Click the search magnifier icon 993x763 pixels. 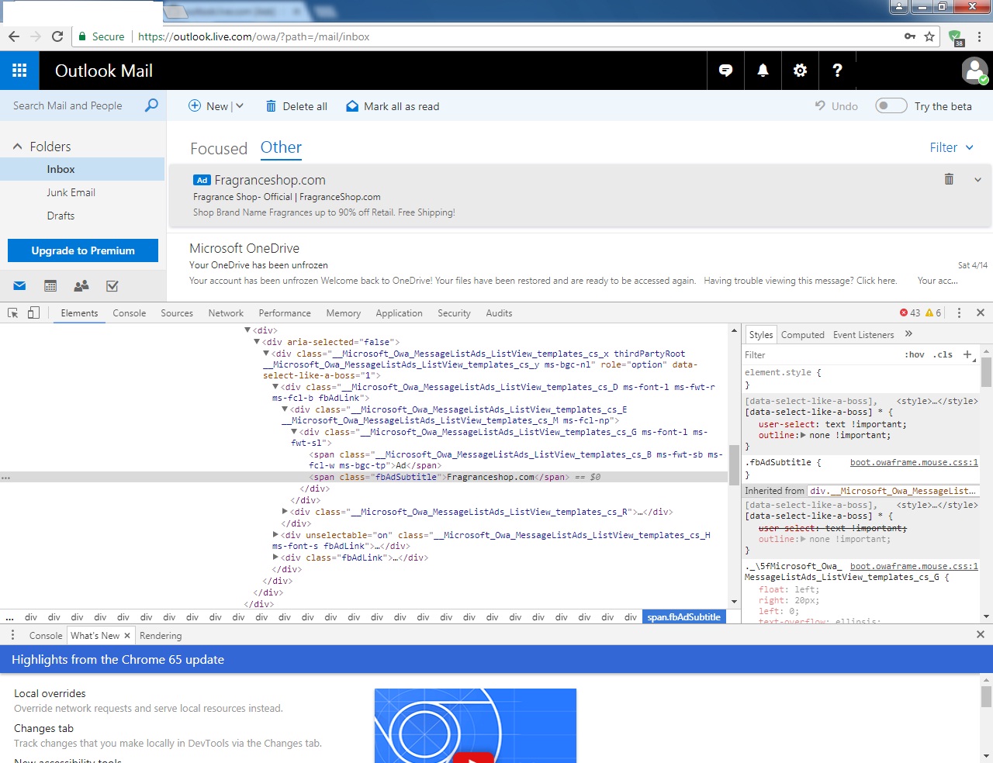(x=151, y=105)
